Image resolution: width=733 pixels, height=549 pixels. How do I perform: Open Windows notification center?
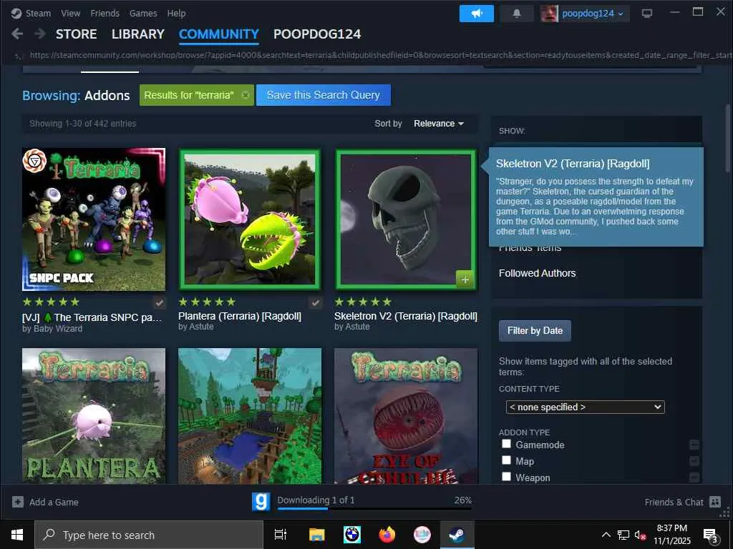[x=711, y=535]
